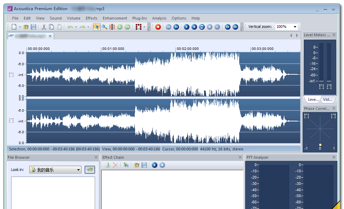Open the Enhancement menu
Screen dimensions: 344x209
click(x=115, y=18)
